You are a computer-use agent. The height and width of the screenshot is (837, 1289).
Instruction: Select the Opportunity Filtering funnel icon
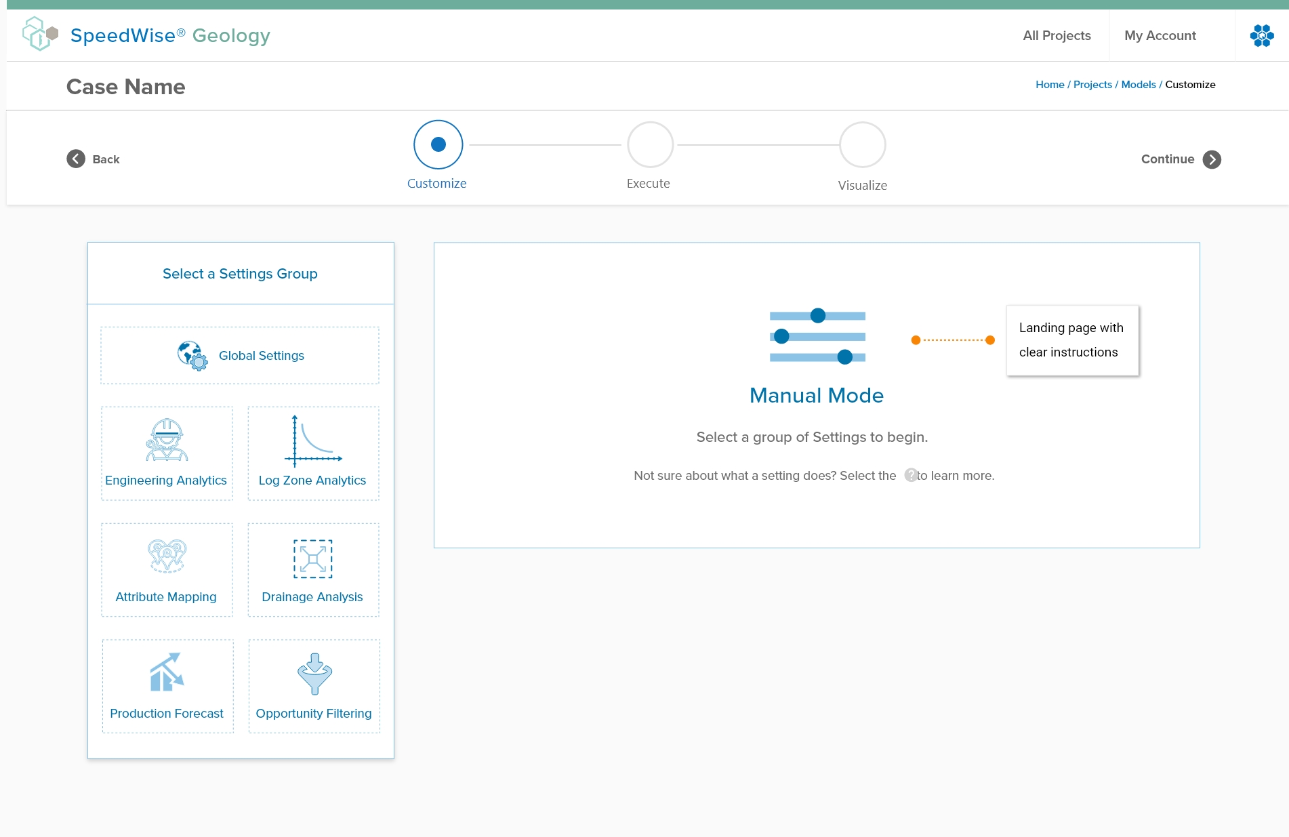click(x=314, y=674)
